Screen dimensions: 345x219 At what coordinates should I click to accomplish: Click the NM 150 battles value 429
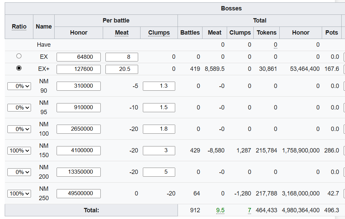(195, 150)
